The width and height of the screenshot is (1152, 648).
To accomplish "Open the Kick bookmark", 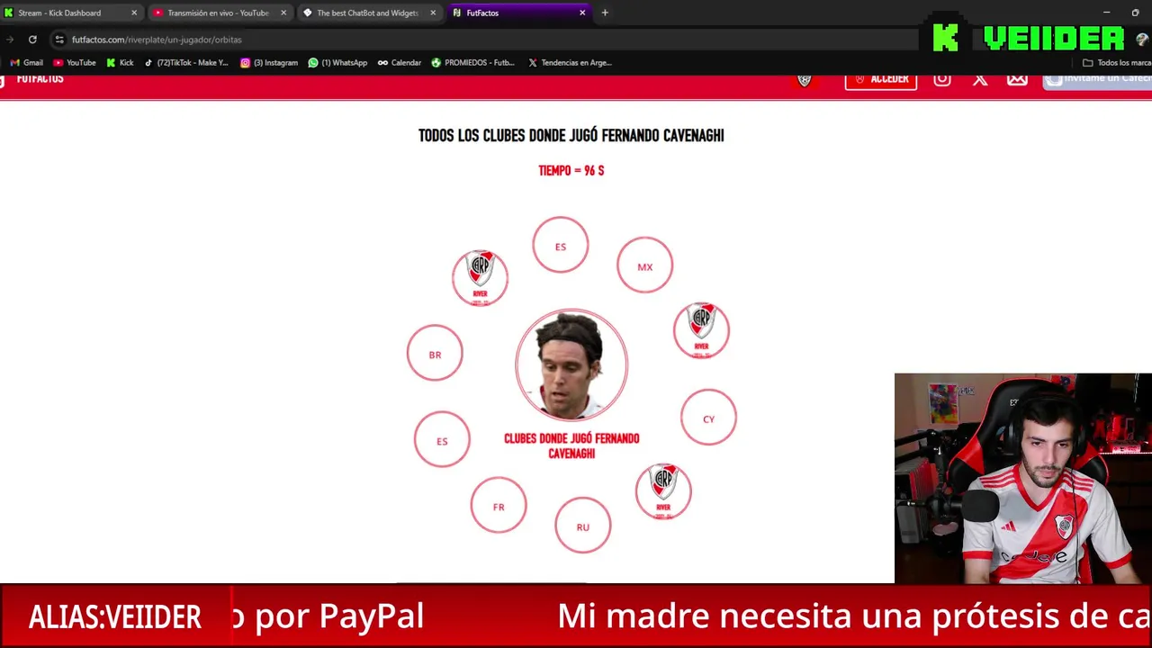I will [120, 63].
